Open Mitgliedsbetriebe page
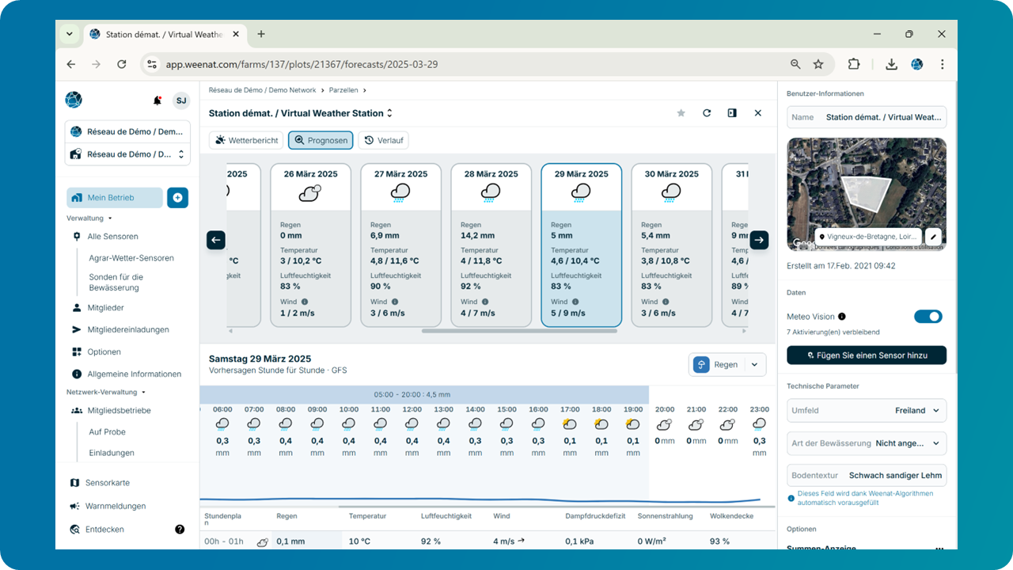The width and height of the screenshot is (1013, 570). click(x=111, y=411)
